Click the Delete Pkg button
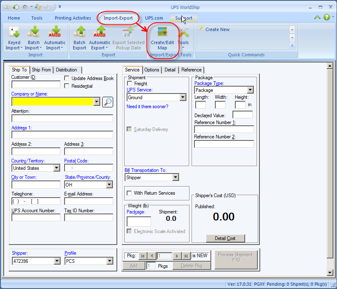The width and height of the screenshot is (337, 289). (x=192, y=266)
